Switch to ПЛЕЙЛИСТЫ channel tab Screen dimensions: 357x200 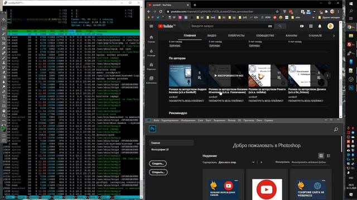(236, 36)
